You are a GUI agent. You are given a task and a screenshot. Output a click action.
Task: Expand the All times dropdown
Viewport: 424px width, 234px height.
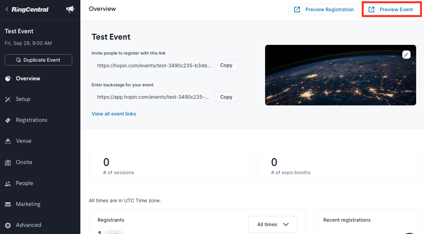(x=273, y=225)
